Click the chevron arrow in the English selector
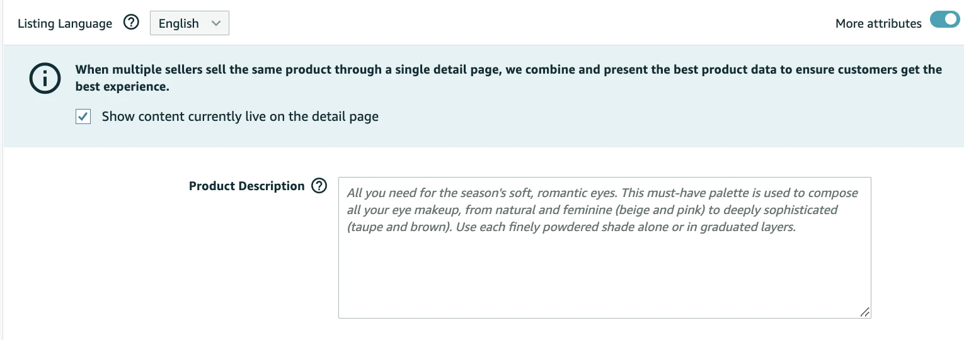Viewport: 964px width, 340px height. (x=216, y=23)
